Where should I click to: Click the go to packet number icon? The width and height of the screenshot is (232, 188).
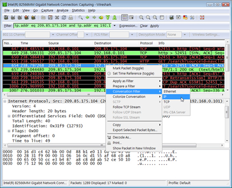click(101, 17)
